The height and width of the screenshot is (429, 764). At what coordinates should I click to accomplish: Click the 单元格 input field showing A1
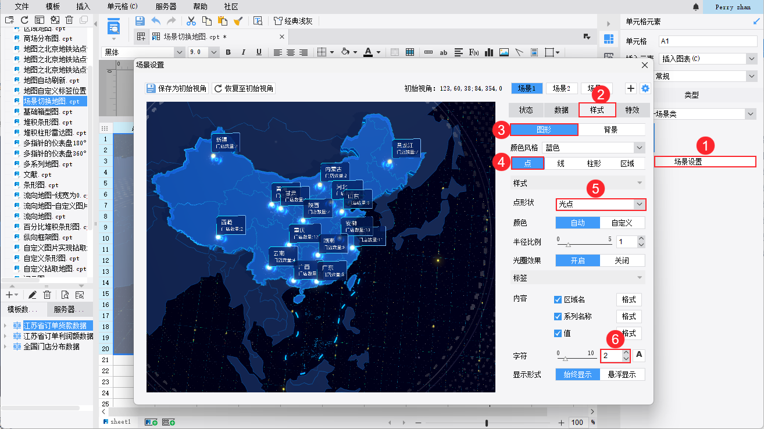coord(708,41)
